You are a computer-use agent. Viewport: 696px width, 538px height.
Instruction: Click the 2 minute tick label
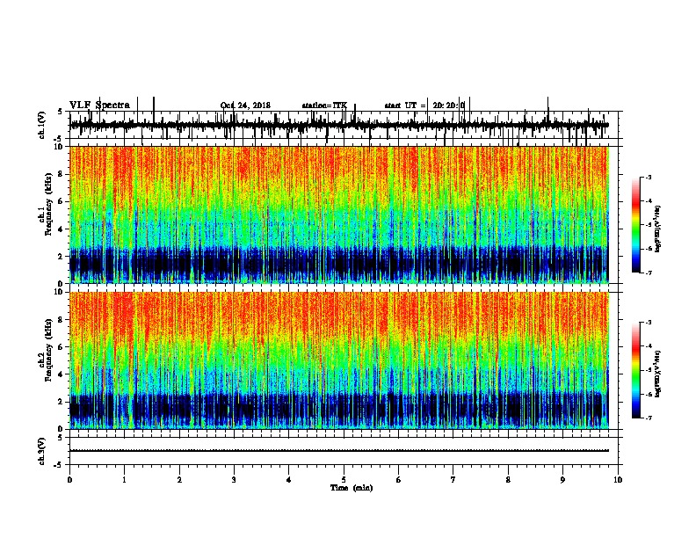[x=179, y=479]
